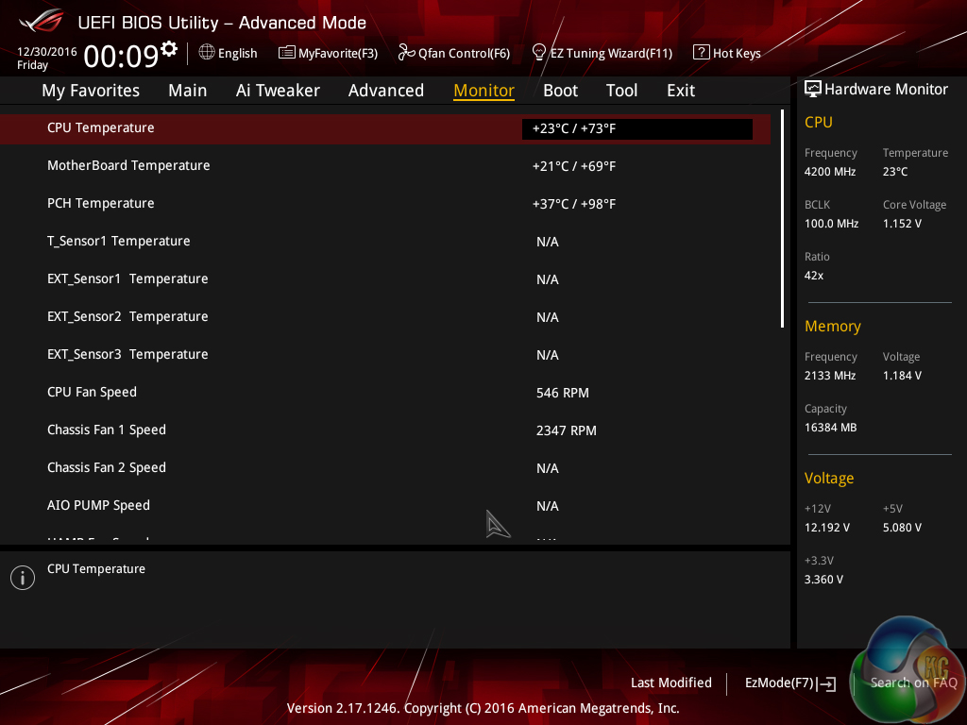Switch to the Tool tab
Viewport: 967px width, 725px height.
click(x=621, y=91)
